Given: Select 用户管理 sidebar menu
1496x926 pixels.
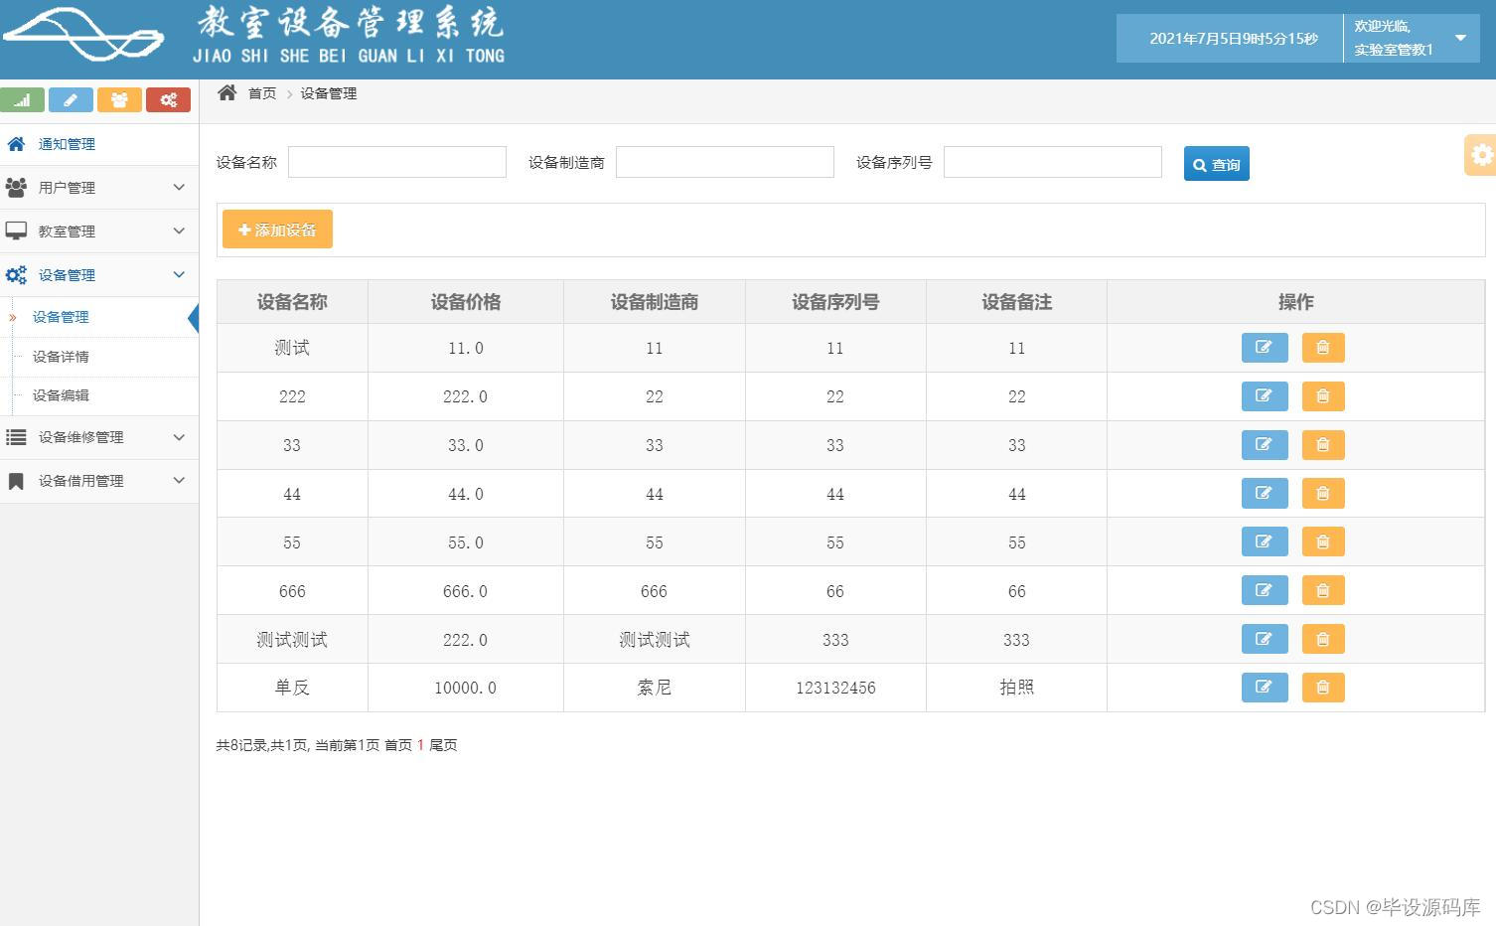Looking at the screenshot, I should 99,188.
